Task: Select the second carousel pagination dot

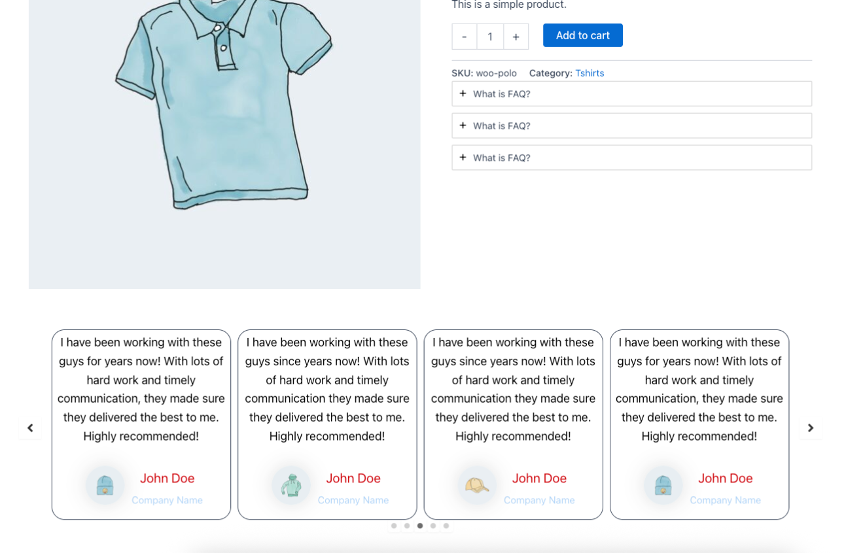Action: coord(407,526)
